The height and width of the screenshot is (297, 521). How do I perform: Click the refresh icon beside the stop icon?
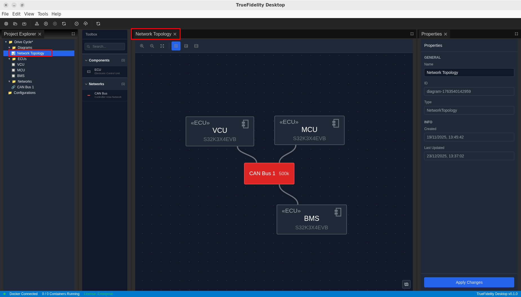point(64,24)
